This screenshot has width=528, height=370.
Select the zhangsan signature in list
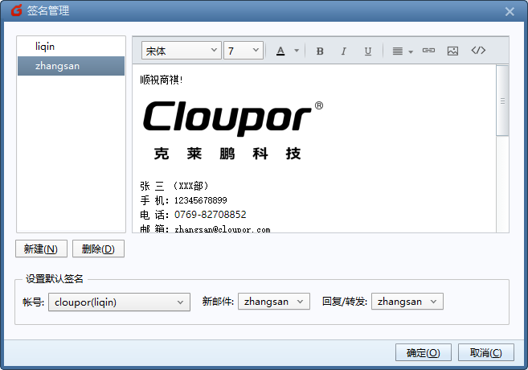[x=71, y=66]
